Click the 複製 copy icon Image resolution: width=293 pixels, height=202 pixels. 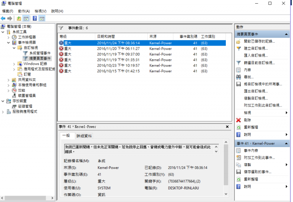pyautogui.click(x=238, y=165)
